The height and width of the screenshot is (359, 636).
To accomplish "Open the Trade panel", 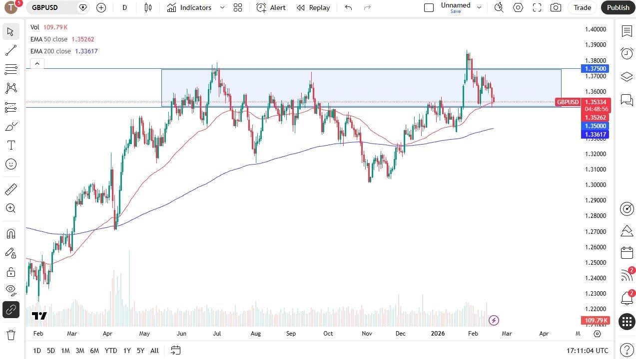I will click(582, 7).
